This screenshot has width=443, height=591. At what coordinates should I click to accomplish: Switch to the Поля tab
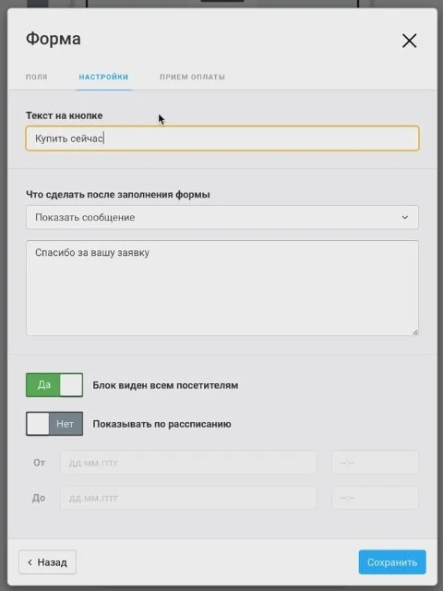pos(37,77)
